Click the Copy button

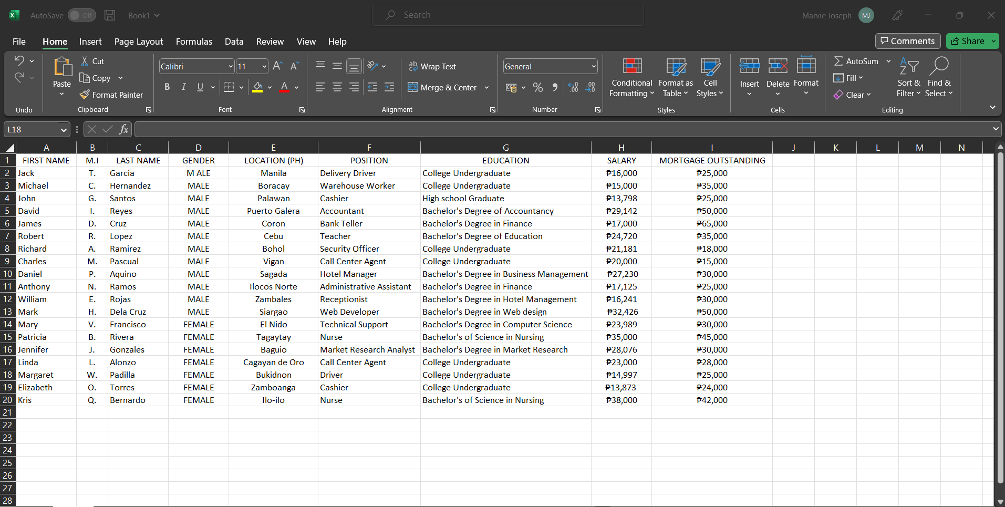pos(95,78)
